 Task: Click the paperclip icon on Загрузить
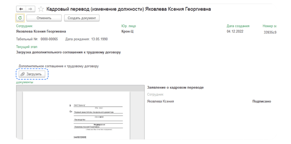(22, 74)
